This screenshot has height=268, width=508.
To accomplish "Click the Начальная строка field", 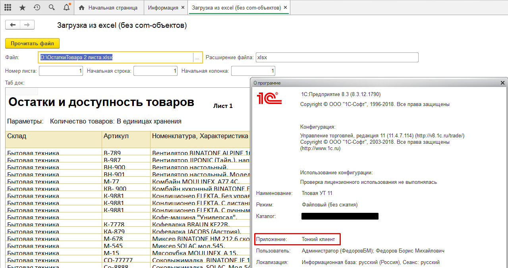I will coord(155,71).
